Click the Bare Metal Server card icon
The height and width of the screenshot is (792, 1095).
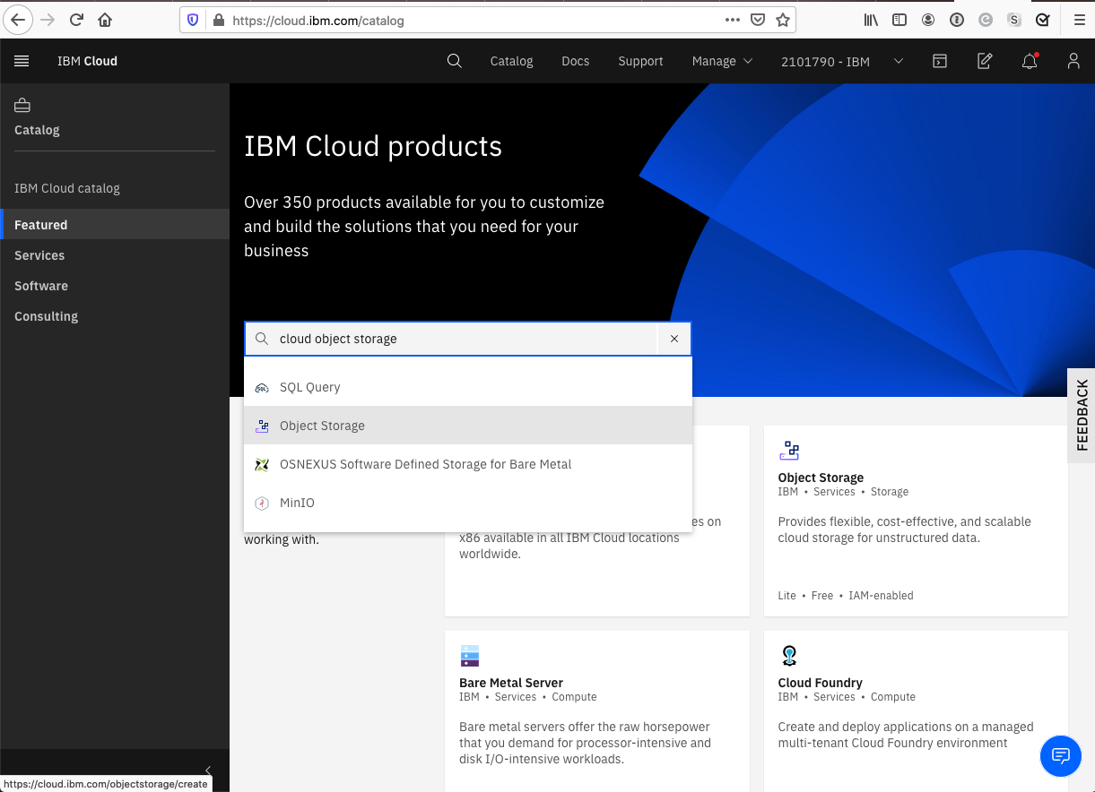pyautogui.click(x=470, y=656)
